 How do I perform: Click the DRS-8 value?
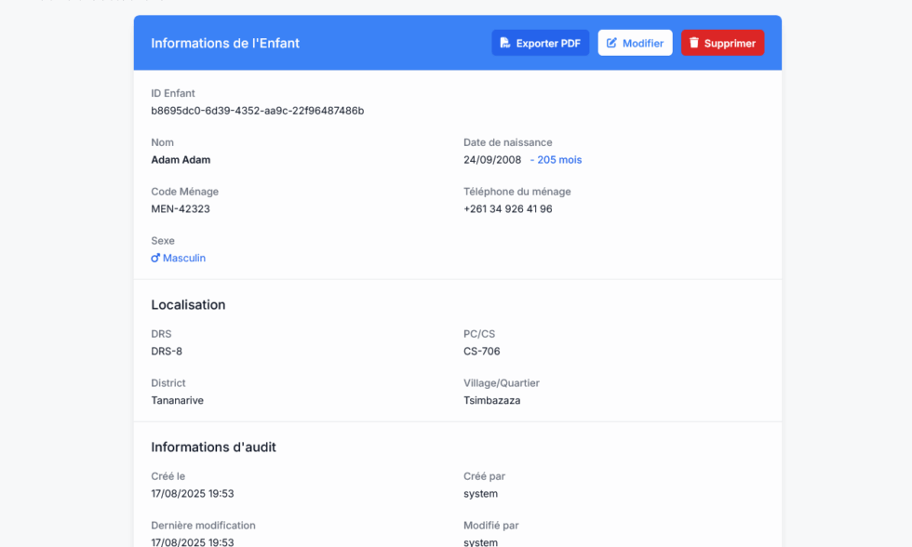pos(167,352)
